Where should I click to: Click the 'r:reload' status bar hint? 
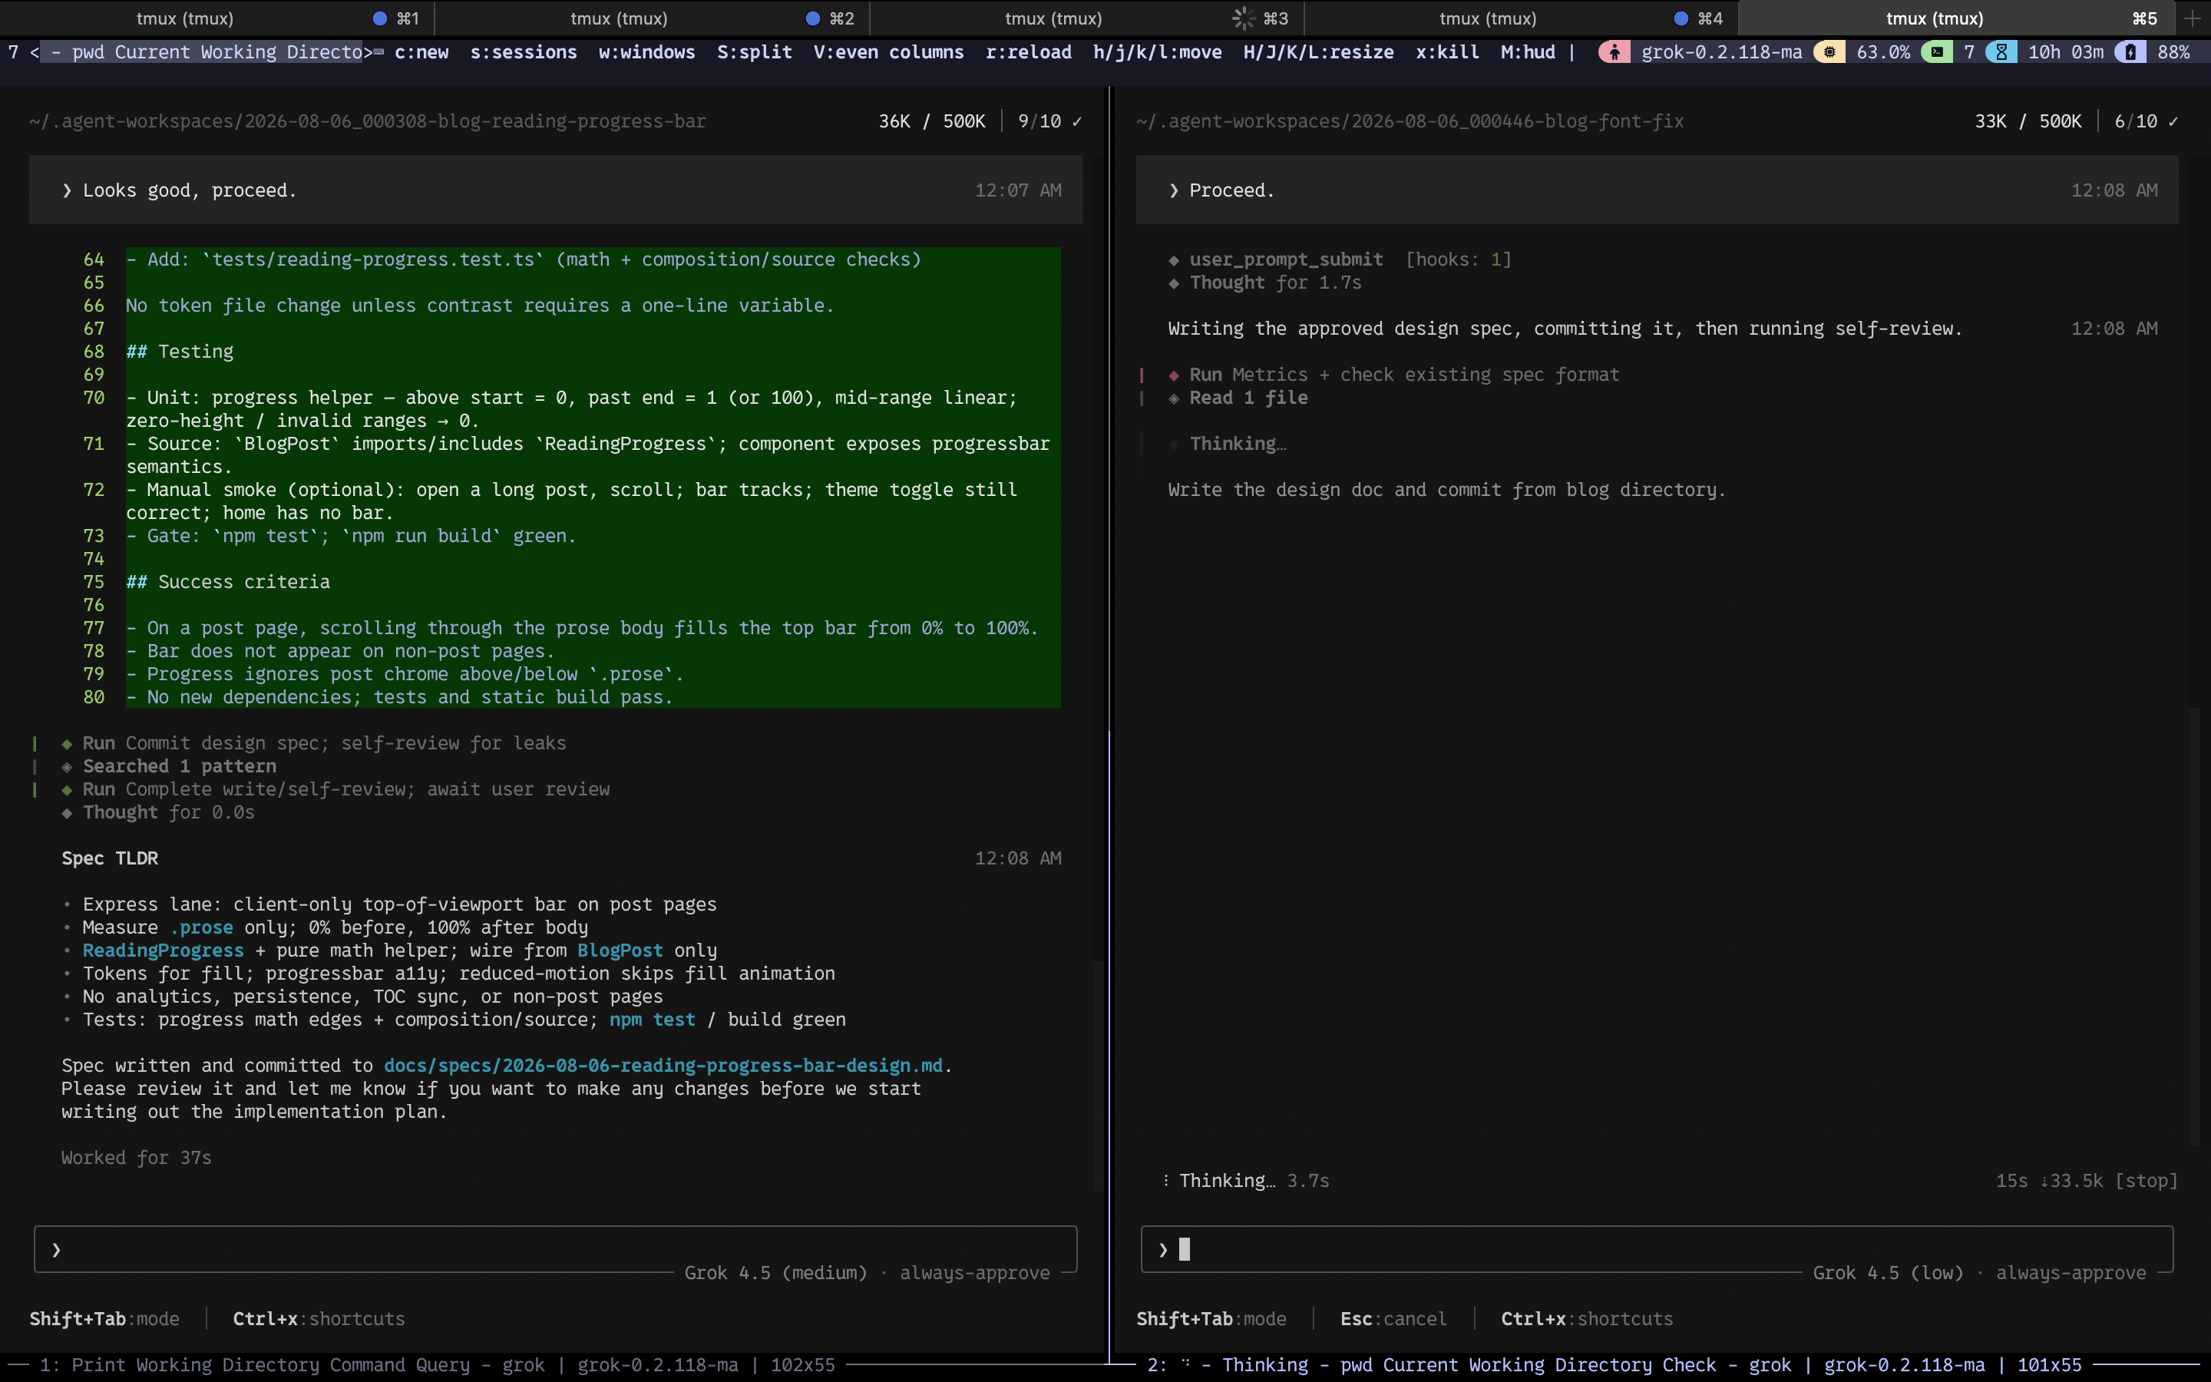(1029, 52)
